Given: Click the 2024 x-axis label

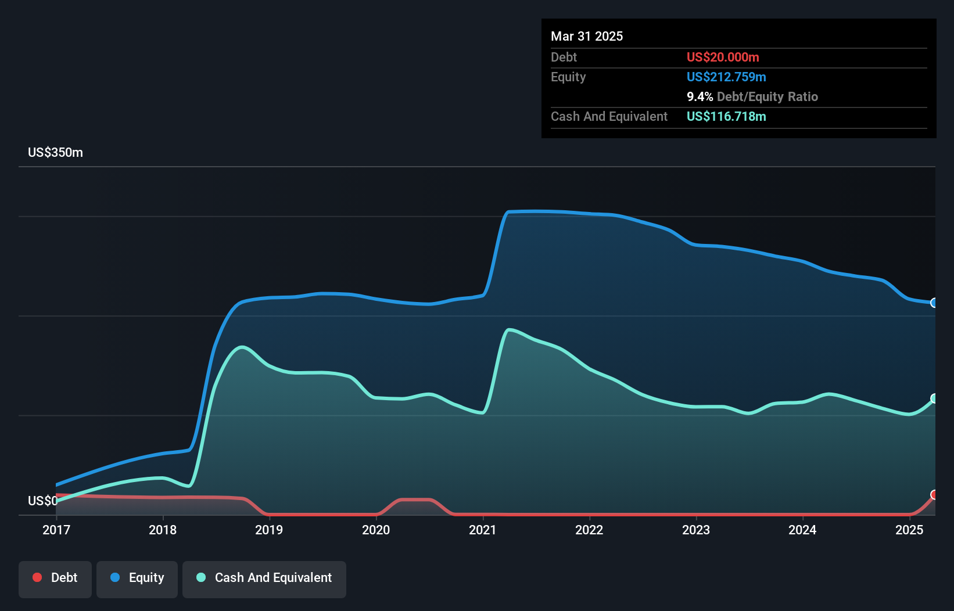Looking at the screenshot, I should (802, 530).
